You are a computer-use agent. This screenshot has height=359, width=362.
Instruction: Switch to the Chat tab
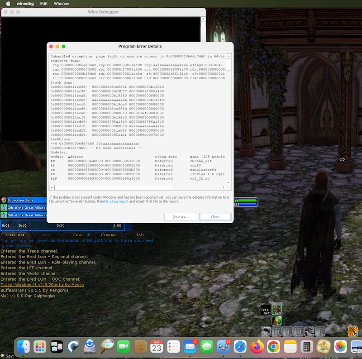78,235
